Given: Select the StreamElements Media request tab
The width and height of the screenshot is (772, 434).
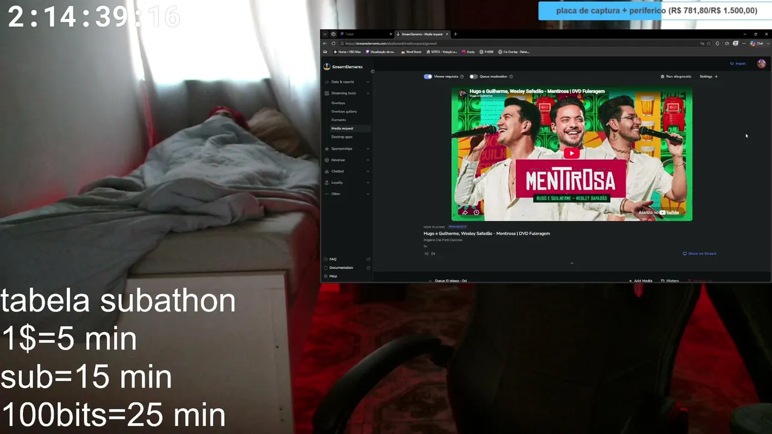Looking at the screenshot, I should [423, 34].
